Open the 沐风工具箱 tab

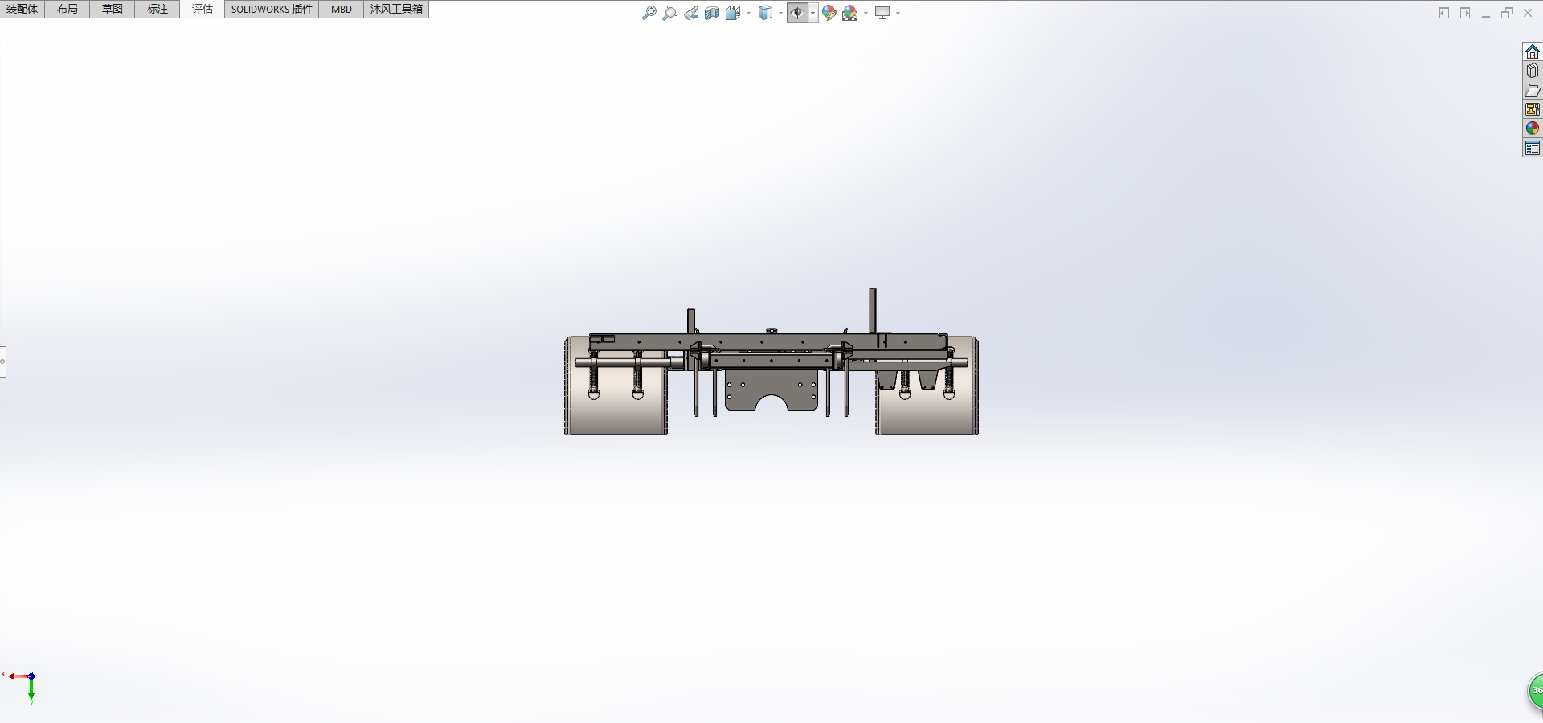[396, 9]
